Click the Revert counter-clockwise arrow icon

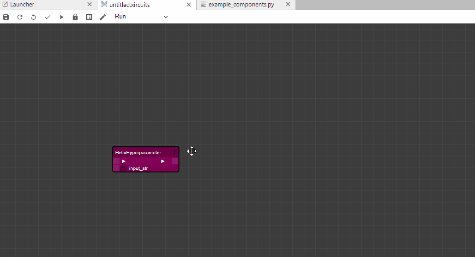[x=33, y=17]
